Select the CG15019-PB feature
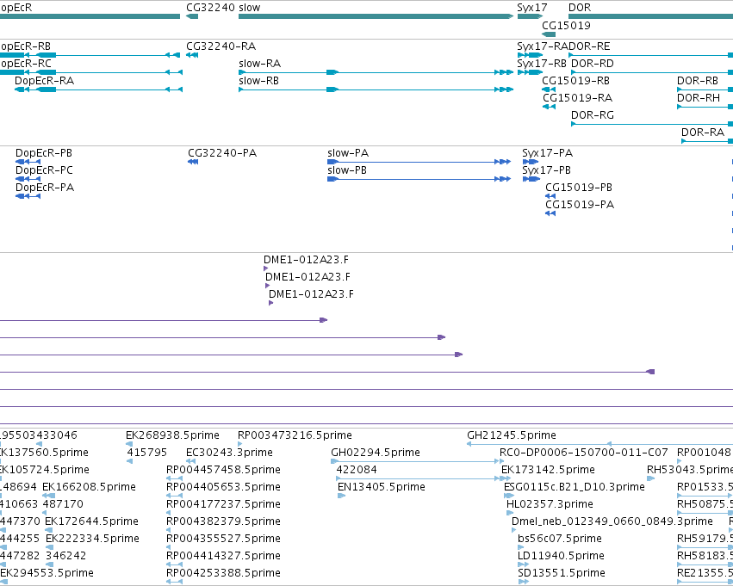This screenshot has height=586, width=733. [579, 188]
